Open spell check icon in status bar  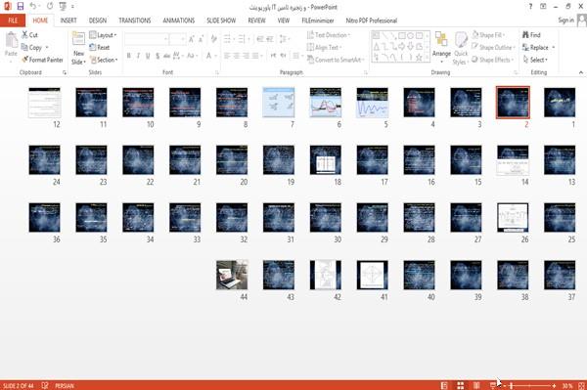point(45,385)
